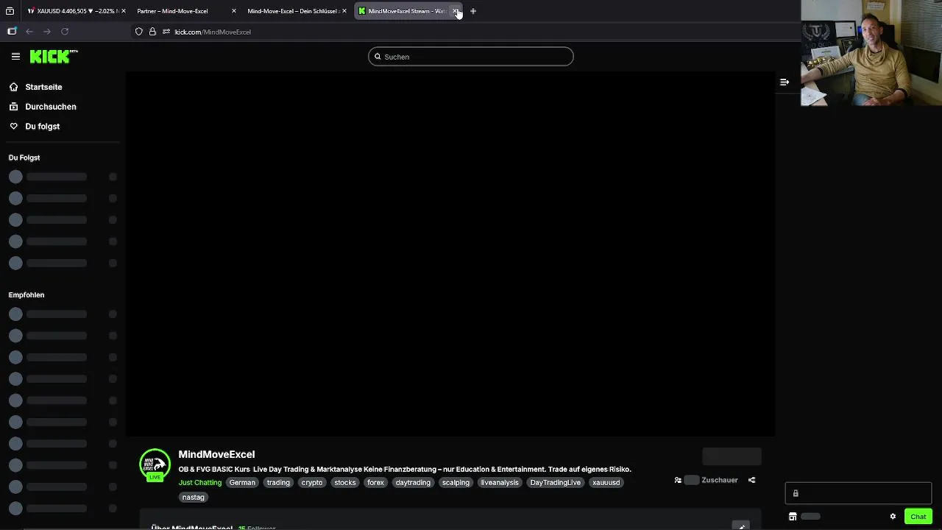Screen dimensions: 942x530
Task: Click the browser back arrow
Action: (x=29, y=32)
